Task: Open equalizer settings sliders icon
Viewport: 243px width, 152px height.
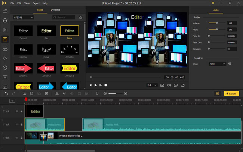Action: point(230,64)
